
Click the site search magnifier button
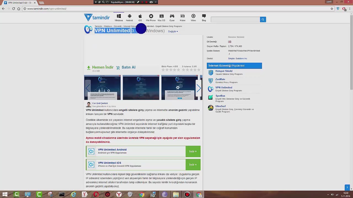[x=263, y=20]
